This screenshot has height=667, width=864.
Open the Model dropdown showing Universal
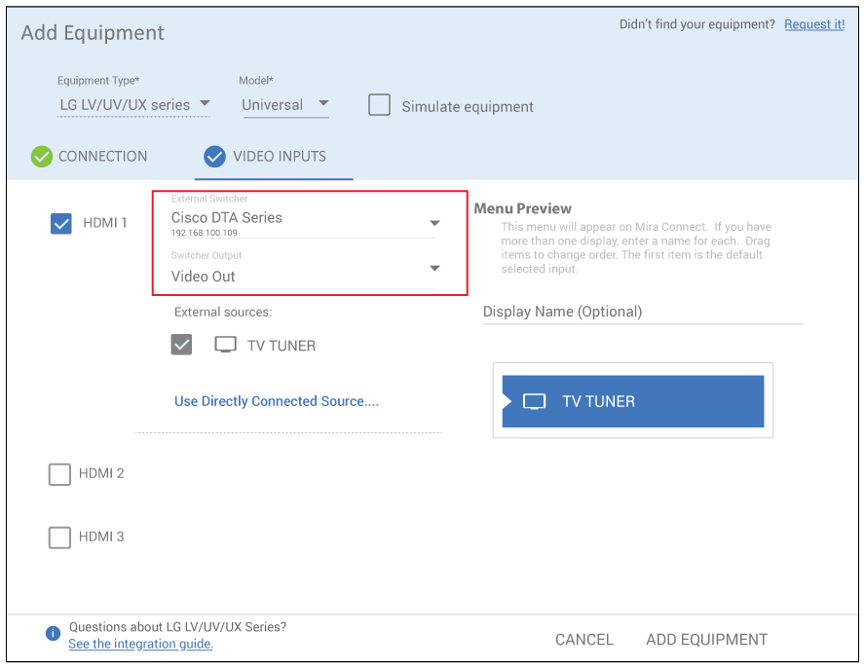[285, 104]
